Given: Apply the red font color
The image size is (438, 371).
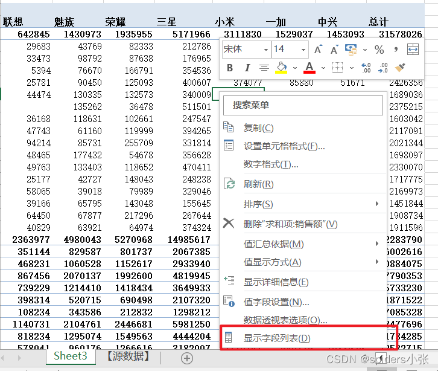Looking at the screenshot, I should click(309, 68).
